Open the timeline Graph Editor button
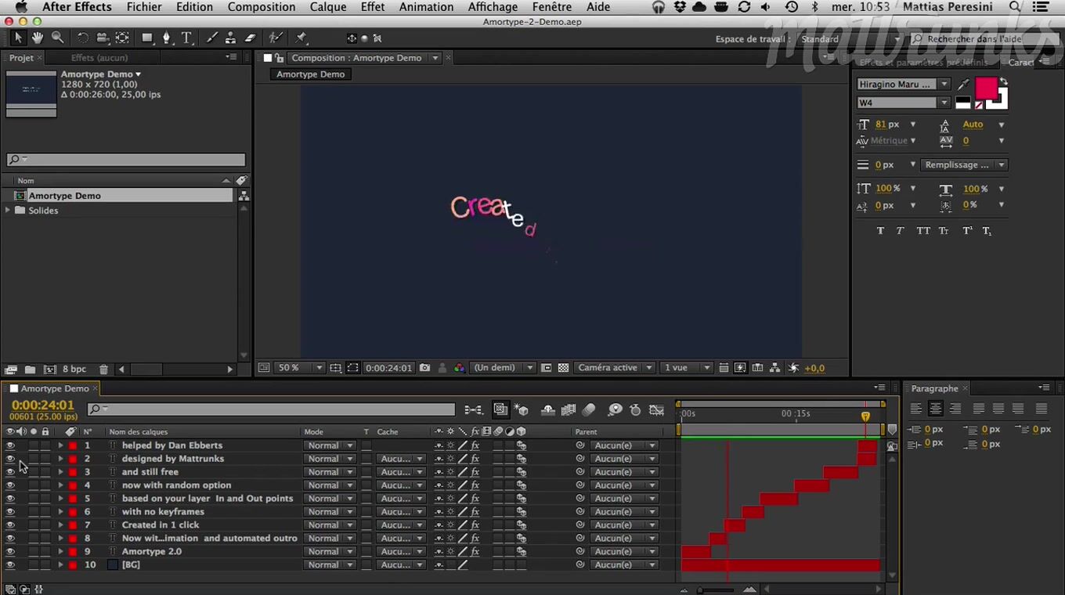This screenshot has height=595, width=1065. pyautogui.click(x=657, y=409)
